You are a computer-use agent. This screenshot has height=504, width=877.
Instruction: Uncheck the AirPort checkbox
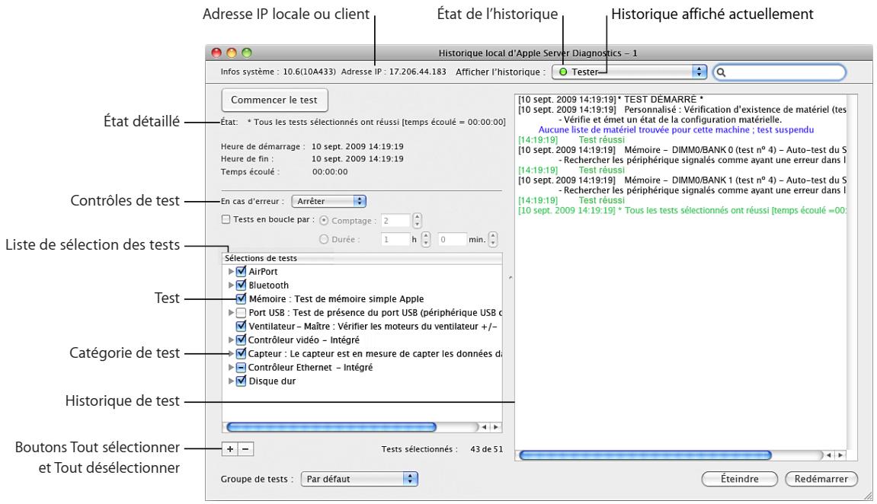tap(241, 272)
